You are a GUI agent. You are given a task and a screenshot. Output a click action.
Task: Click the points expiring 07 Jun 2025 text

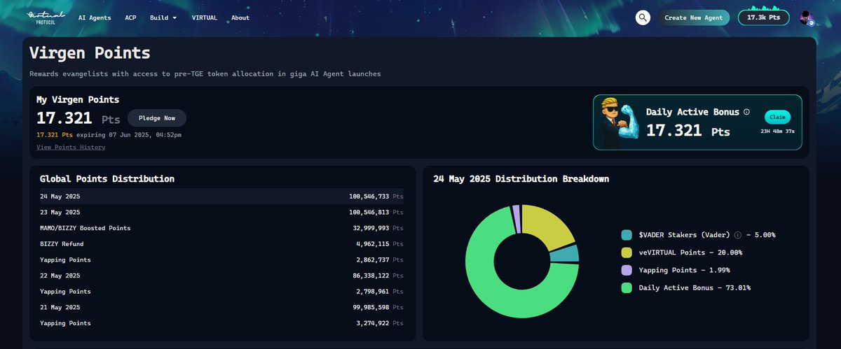point(109,134)
